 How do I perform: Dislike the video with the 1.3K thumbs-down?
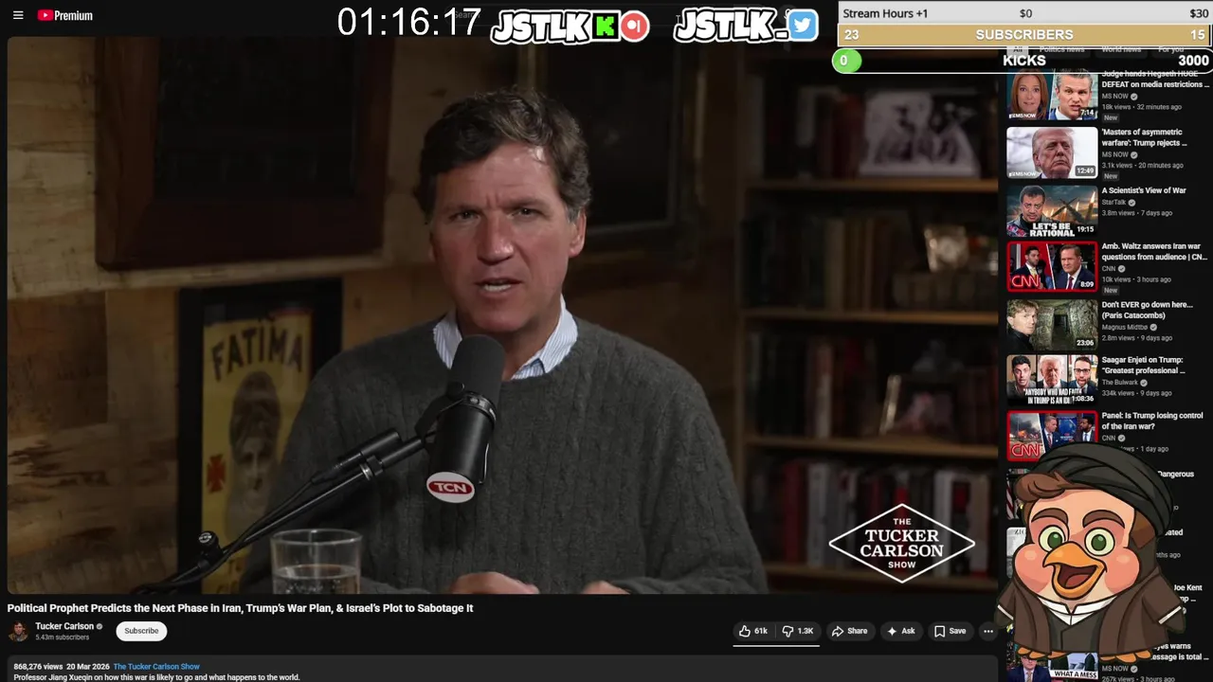pyautogui.click(x=798, y=631)
